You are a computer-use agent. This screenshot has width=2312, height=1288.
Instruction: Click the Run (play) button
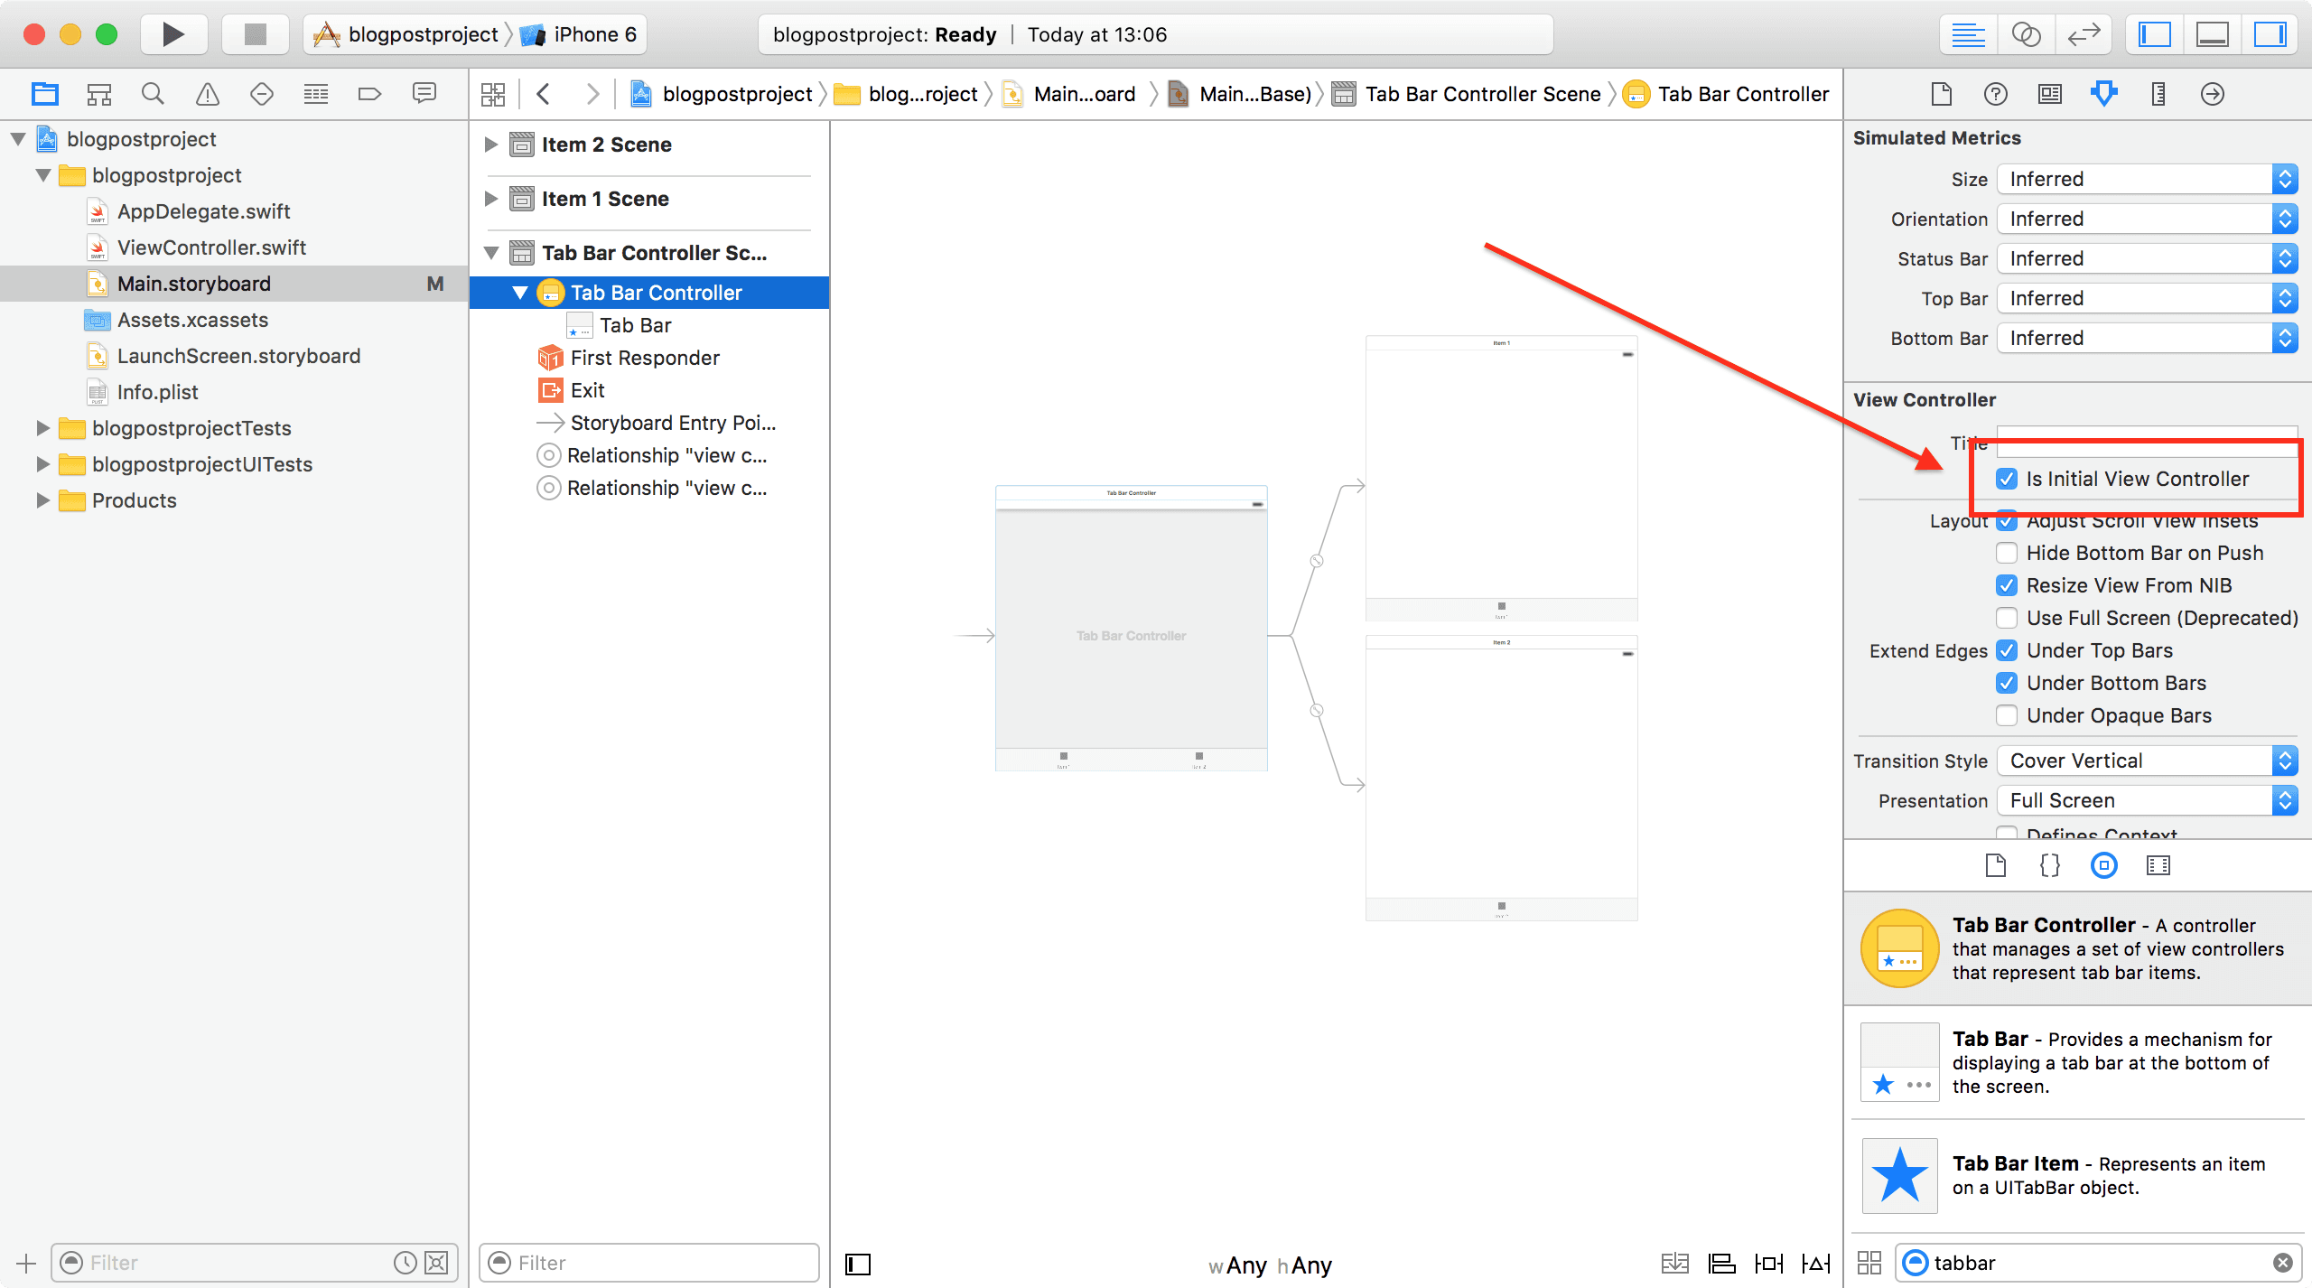click(172, 34)
